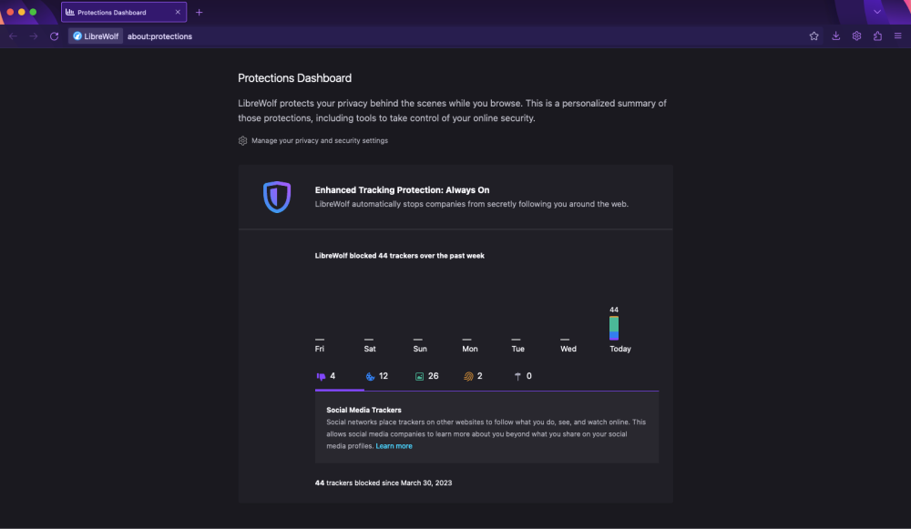Click the macOS green maximize window button

(33, 12)
